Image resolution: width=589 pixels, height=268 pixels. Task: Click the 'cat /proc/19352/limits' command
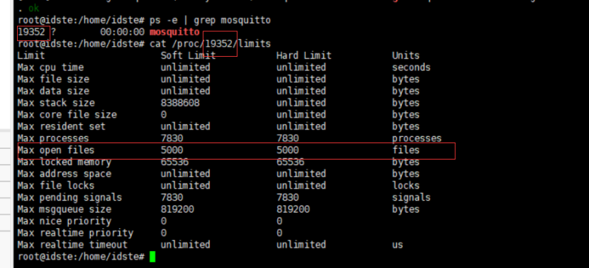pyautogui.click(x=210, y=44)
